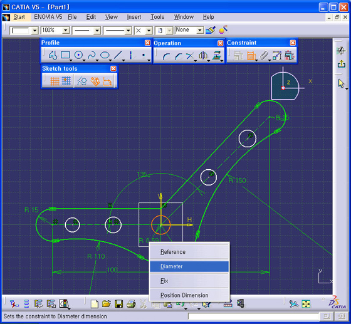This screenshot has width=351, height=324.
Task: Select the Chamfer tool in Operation toolbar
Action: pyautogui.click(x=179, y=56)
